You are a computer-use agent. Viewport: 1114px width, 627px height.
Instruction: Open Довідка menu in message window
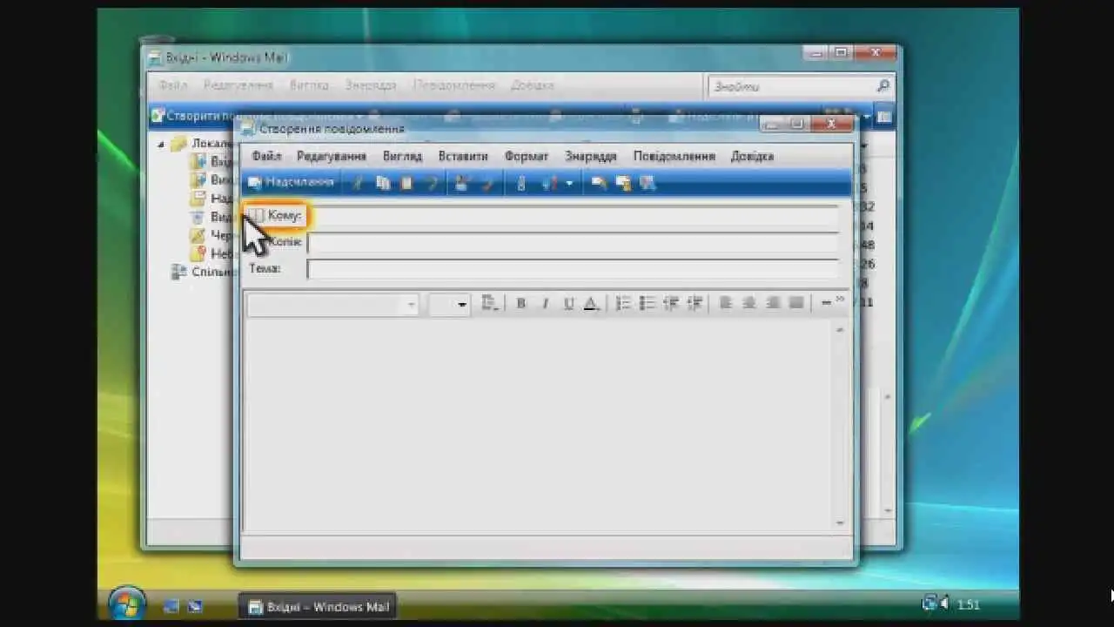click(x=753, y=157)
